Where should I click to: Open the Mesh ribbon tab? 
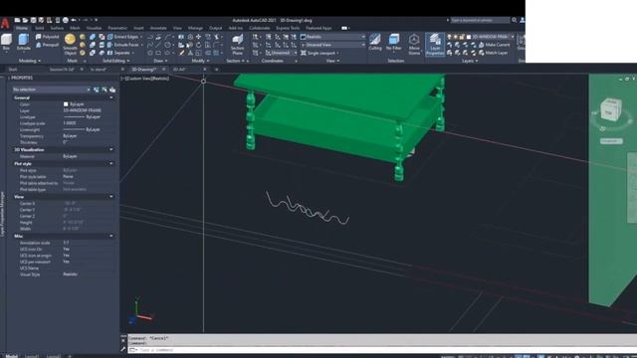75,28
